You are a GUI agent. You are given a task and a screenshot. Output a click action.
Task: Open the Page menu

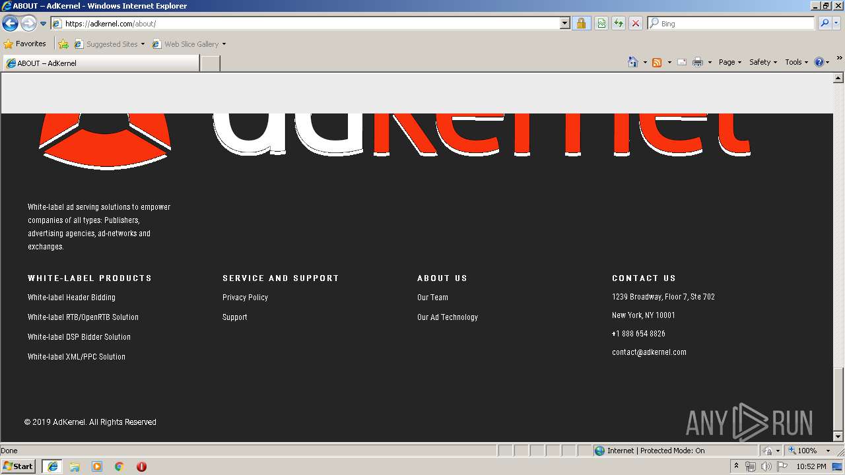click(x=730, y=62)
